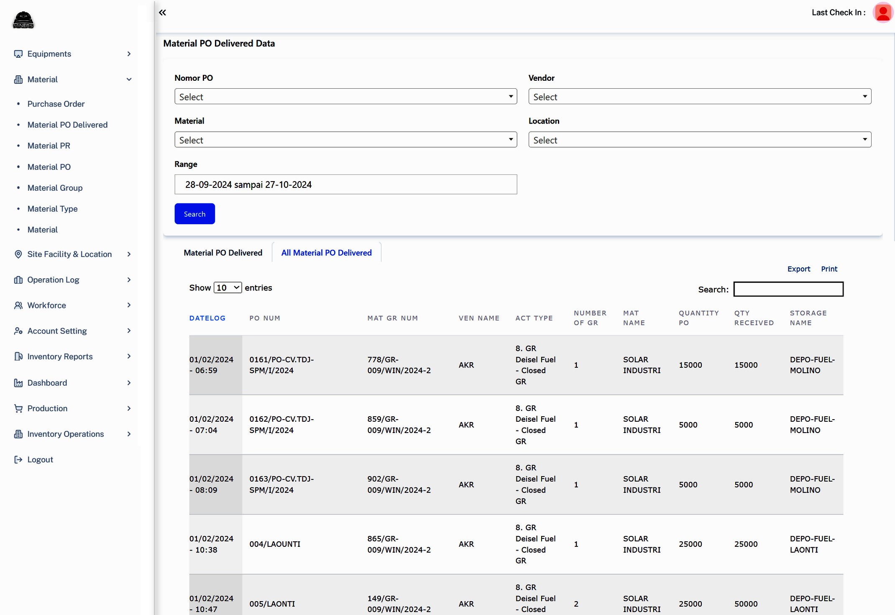Click the Site Facility location pin icon
Viewport: 895px width, 615px height.
pyautogui.click(x=18, y=254)
